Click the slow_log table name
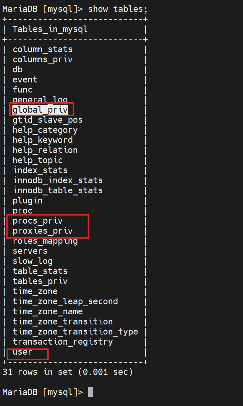 33,261
